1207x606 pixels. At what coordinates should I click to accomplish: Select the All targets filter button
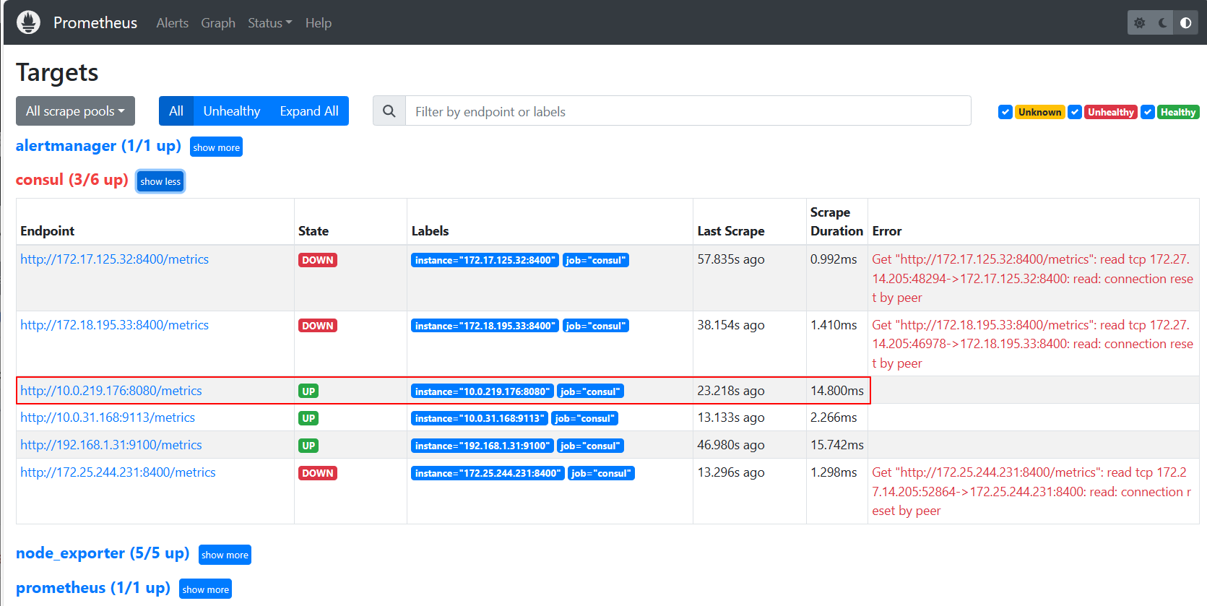176,111
